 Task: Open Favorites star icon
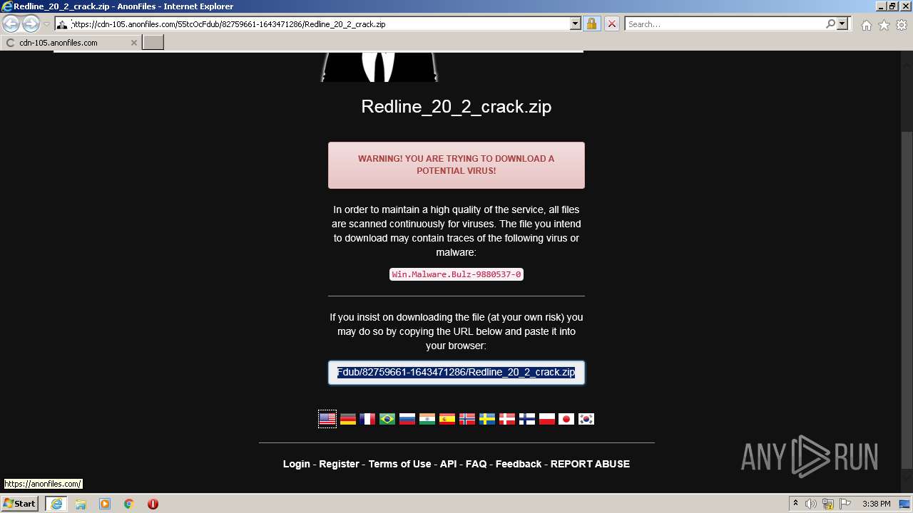coord(884,25)
